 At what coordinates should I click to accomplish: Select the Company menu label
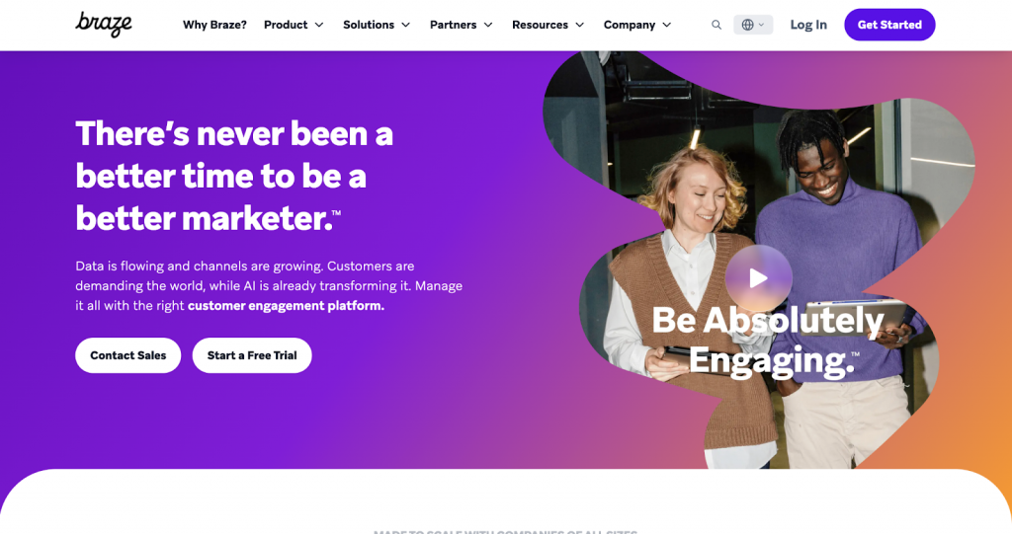(630, 25)
